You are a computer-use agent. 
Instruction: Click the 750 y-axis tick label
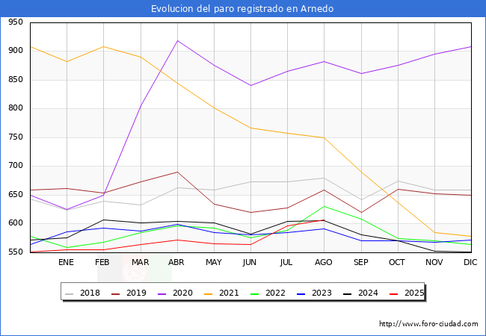(x=16, y=137)
